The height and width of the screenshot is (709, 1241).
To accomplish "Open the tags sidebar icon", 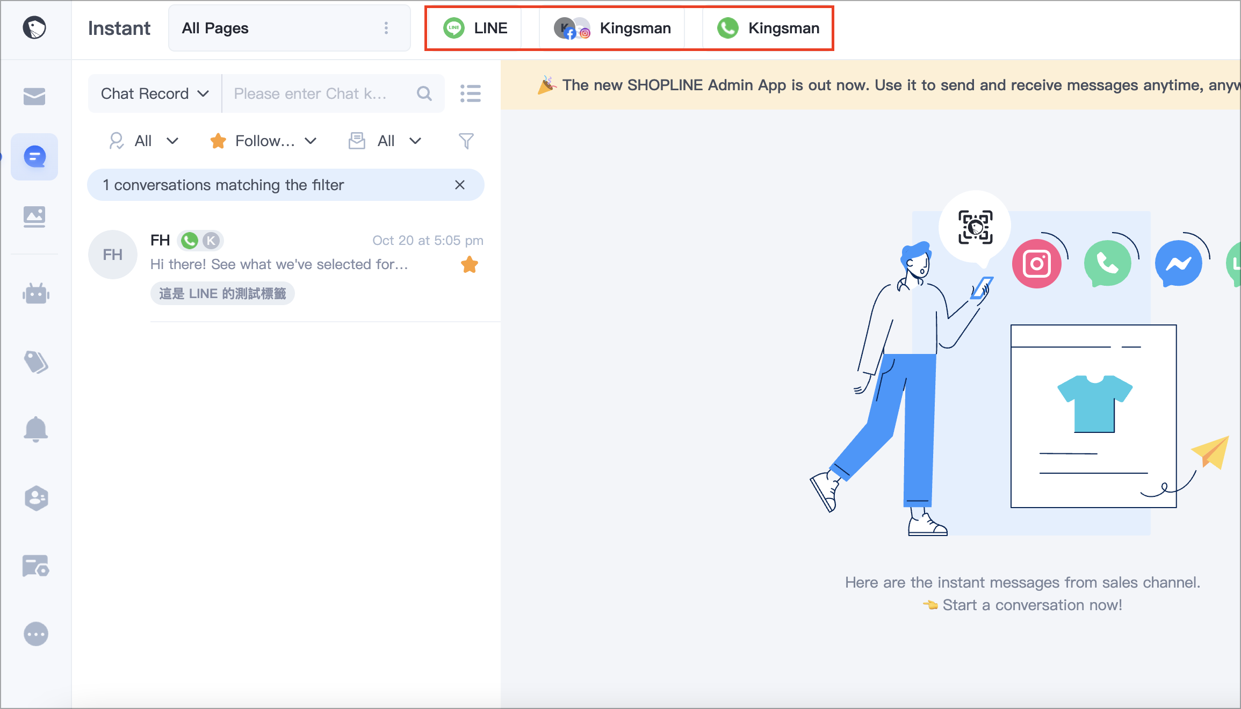I will tap(35, 361).
